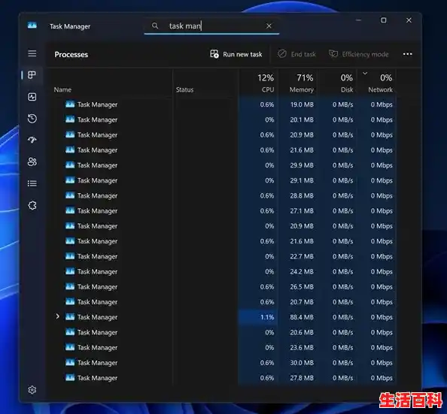Click app icon of the 24.2 MB row

tap(70, 271)
